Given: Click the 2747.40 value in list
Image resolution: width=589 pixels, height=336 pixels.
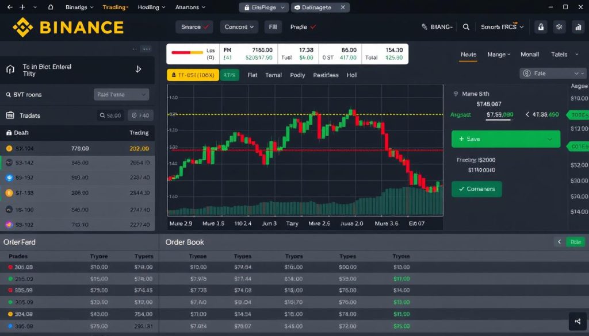Looking at the screenshot, I should coord(140,210).
